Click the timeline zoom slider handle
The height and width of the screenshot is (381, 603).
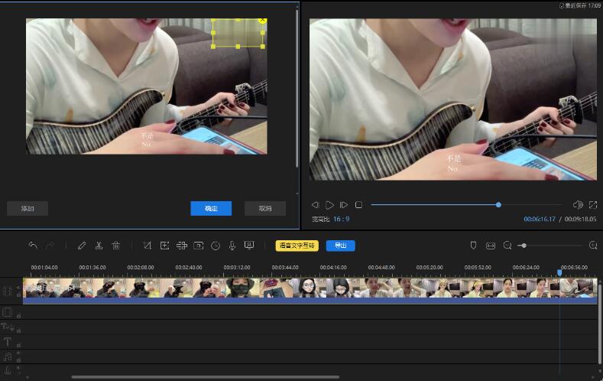524,245
